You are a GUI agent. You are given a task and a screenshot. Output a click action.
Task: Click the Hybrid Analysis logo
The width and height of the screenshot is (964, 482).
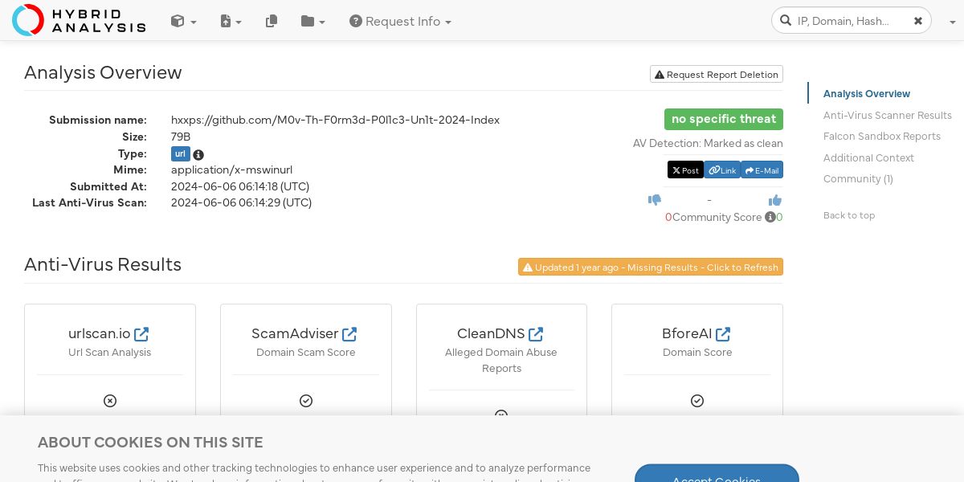point(79,20)
